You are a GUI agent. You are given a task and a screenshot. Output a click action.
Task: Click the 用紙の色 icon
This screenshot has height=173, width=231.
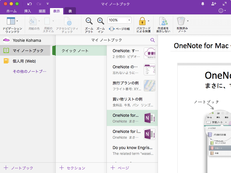click(33, 21)
